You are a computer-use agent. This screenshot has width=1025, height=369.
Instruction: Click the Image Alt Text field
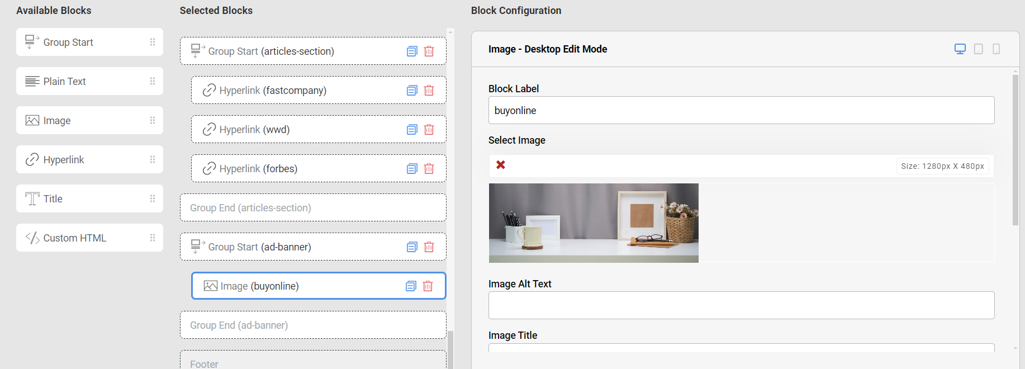(x=741, y=305)
